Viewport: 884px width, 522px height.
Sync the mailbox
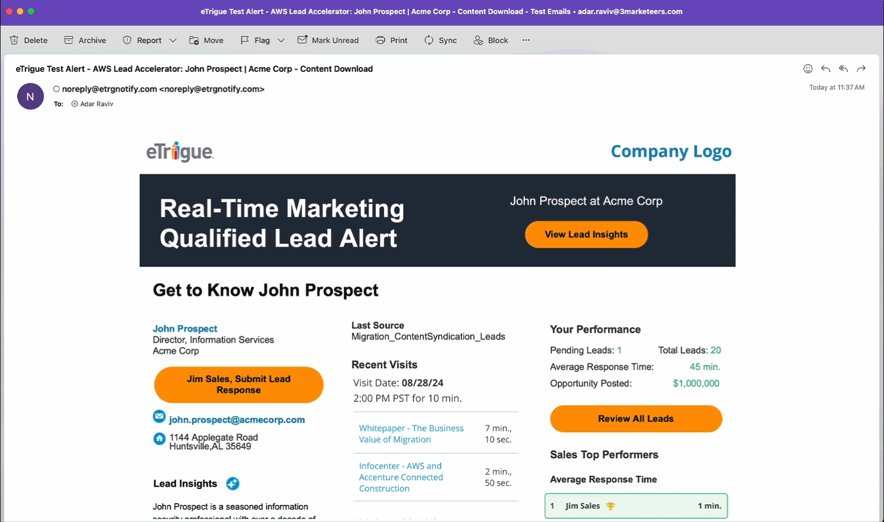pos(440,40)
